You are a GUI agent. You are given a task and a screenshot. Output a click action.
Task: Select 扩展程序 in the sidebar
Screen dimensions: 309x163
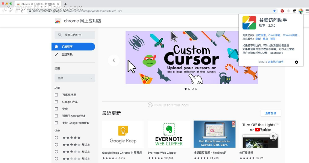tap(73, 47)
